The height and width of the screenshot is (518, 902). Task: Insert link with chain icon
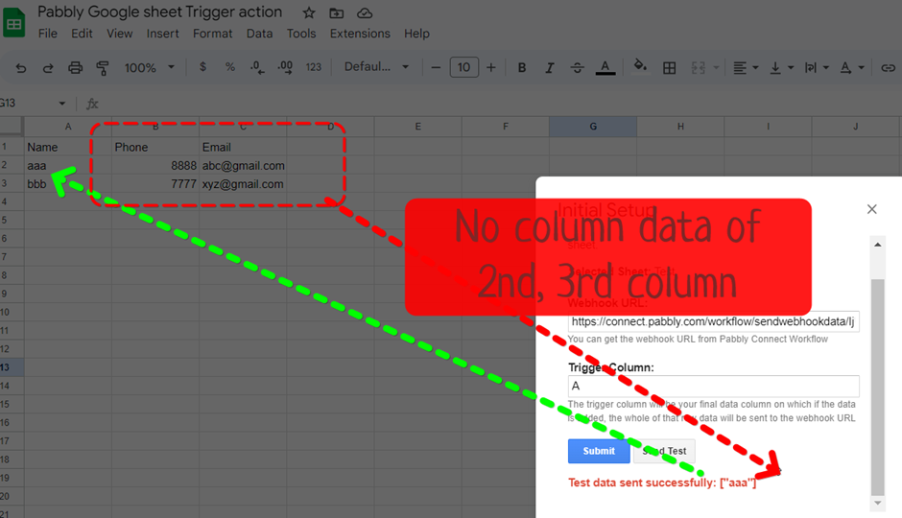[888, 68]
